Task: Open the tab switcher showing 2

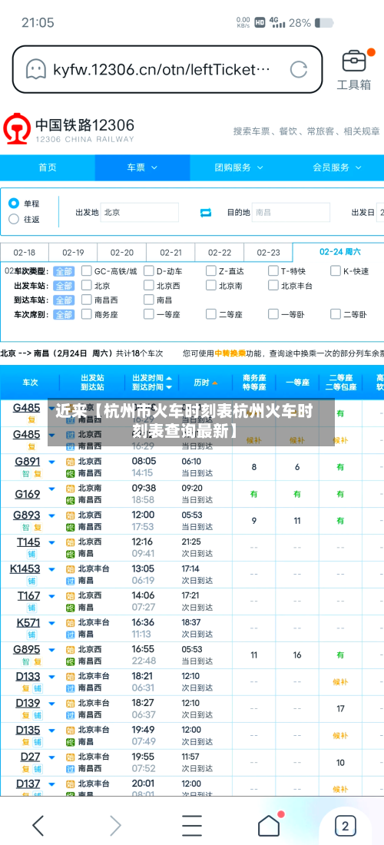Action: (346, 825)
